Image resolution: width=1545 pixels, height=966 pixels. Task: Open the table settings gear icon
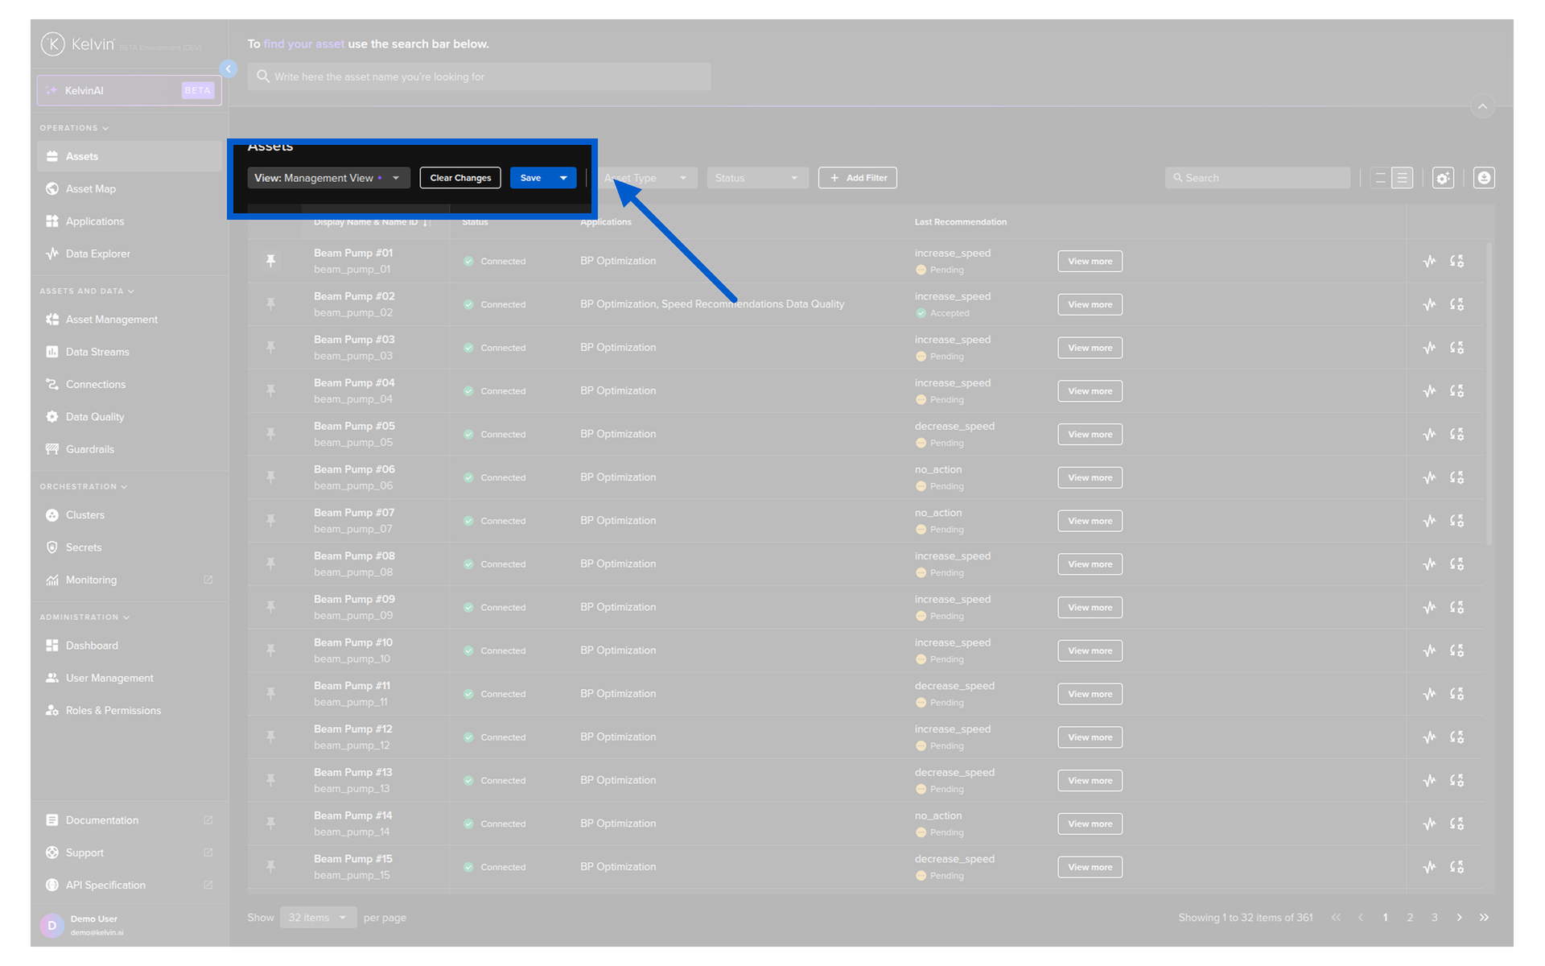(x=1443, y=178)
